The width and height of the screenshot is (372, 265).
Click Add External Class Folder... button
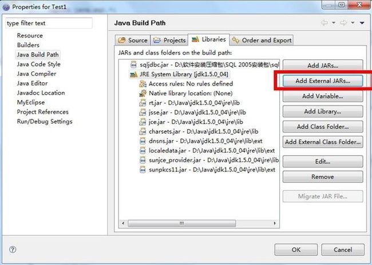click(x=323, y=142)
